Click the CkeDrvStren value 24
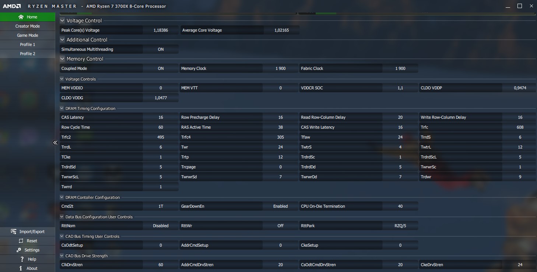The width and height of the screenshot is (537, 272). tap(520, 265)
